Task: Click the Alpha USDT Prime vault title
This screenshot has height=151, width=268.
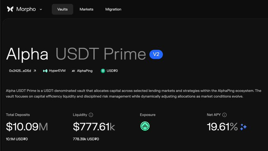Action: point(76,54)
